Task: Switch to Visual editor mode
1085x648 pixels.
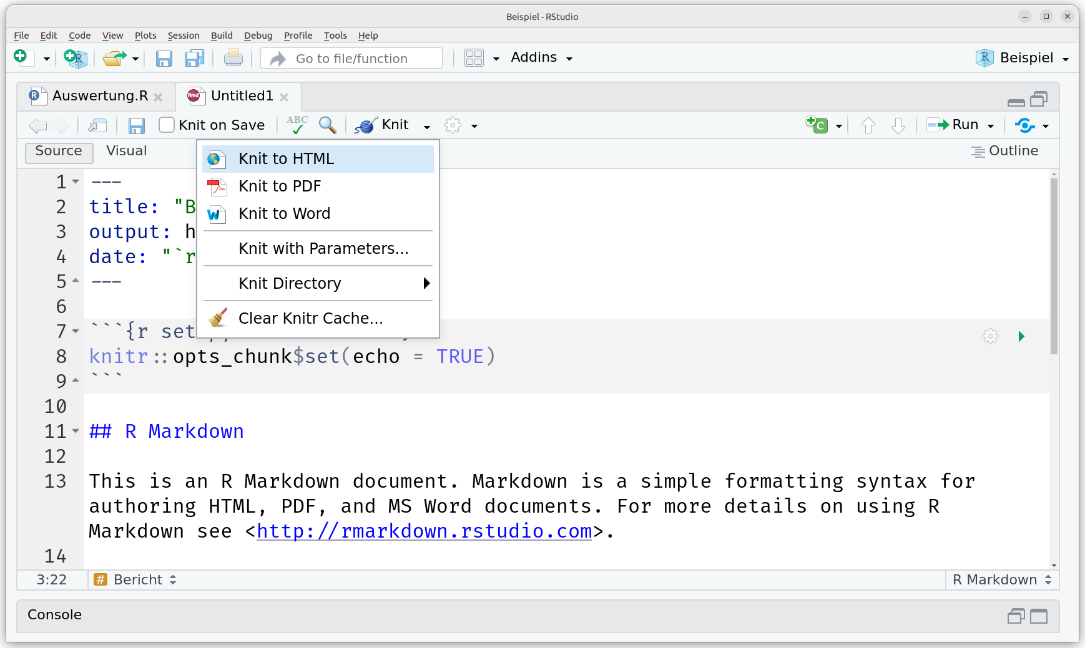Action: [x=127, y=151]
